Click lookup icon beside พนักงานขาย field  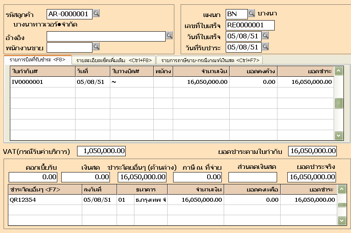tap(96, 47)
